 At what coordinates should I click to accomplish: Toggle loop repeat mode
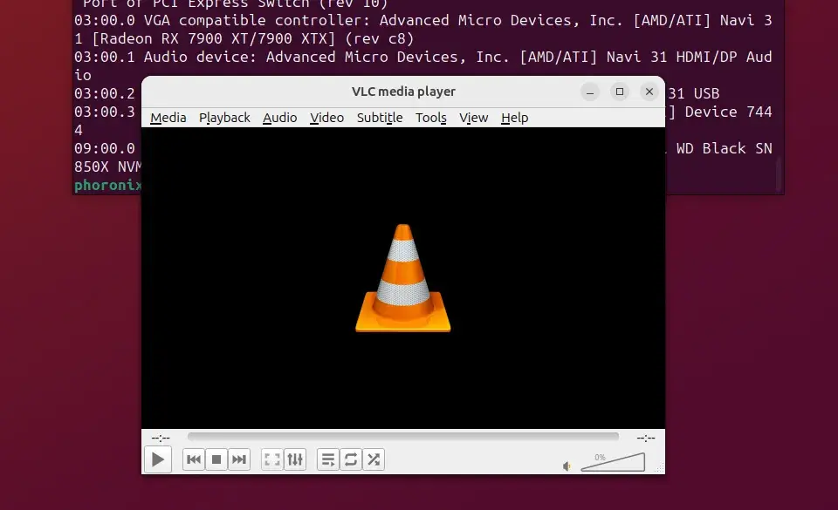[x=351, y=459]
